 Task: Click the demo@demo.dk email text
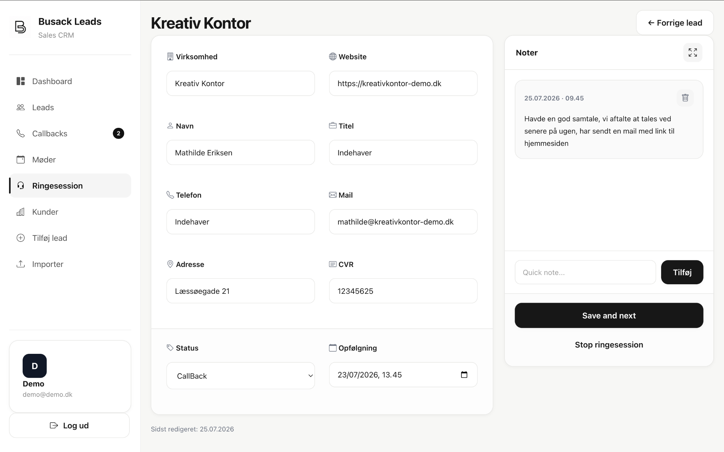[x=47, y=394]
